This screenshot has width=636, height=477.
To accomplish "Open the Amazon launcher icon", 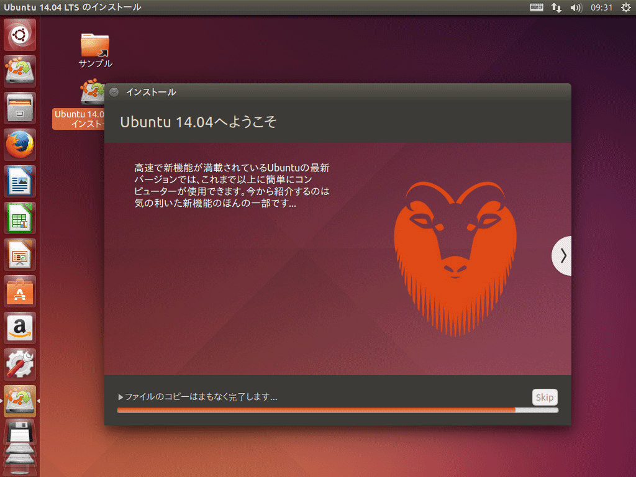I will click(20, 328).
